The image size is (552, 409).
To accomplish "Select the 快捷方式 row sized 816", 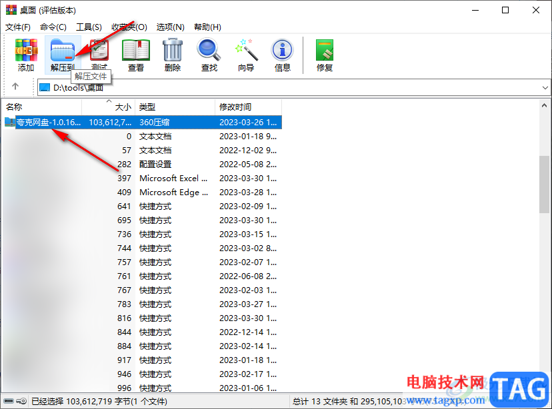I will 143,318.
